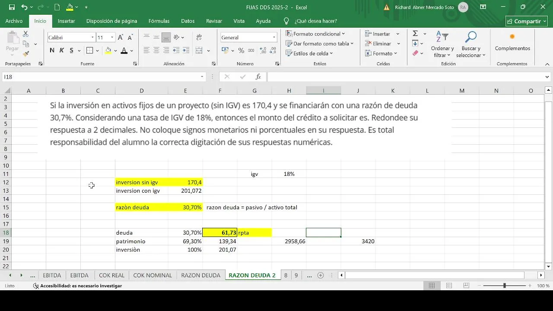Apply the font color A button
This screenshot has height=311, width=553.
[x=124, y=51]
